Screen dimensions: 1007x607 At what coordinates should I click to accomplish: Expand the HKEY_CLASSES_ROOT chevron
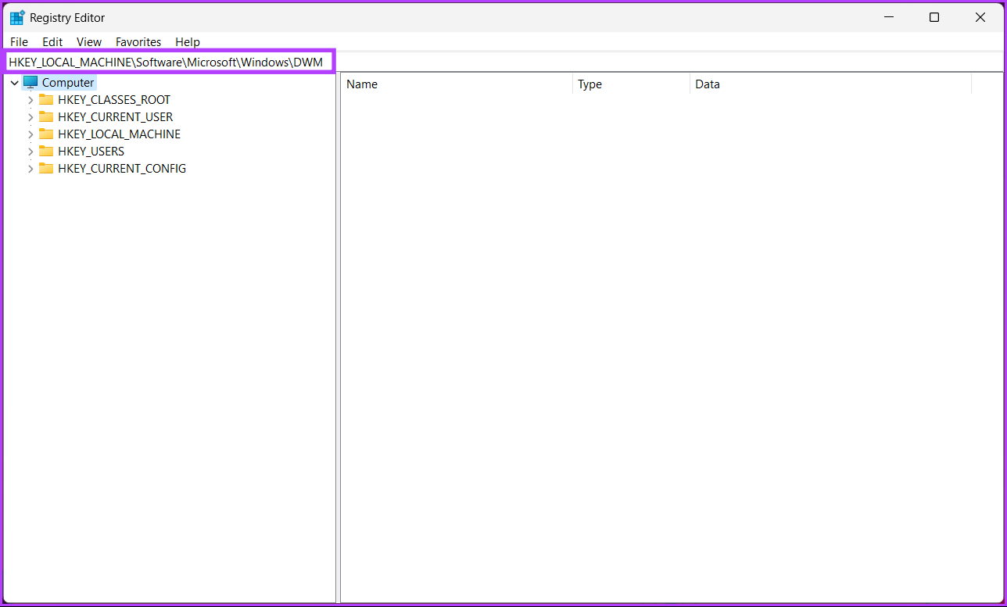tap(30, 100)
